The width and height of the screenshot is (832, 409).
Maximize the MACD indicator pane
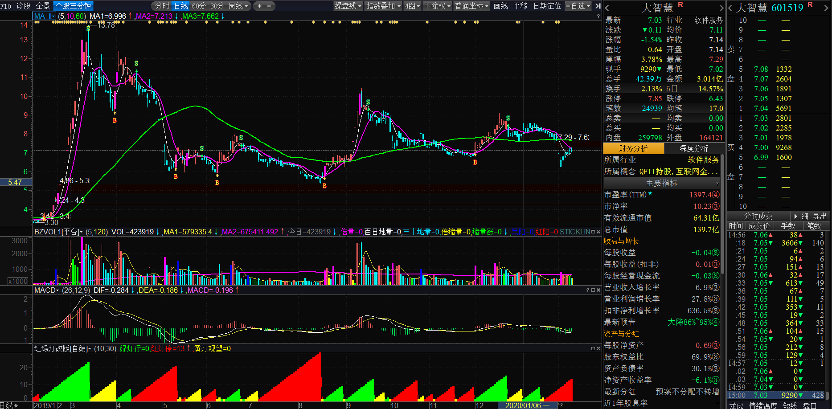[593, 290]
